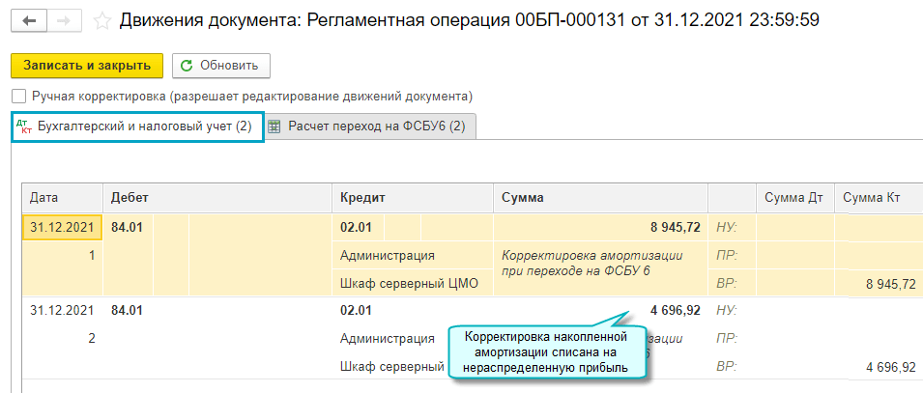Viewport: 923px width, 393px height.
Task: Select the date cell in first row
Action: tap(62, 228)
